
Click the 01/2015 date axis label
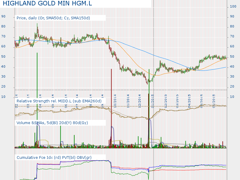(152, 101)
